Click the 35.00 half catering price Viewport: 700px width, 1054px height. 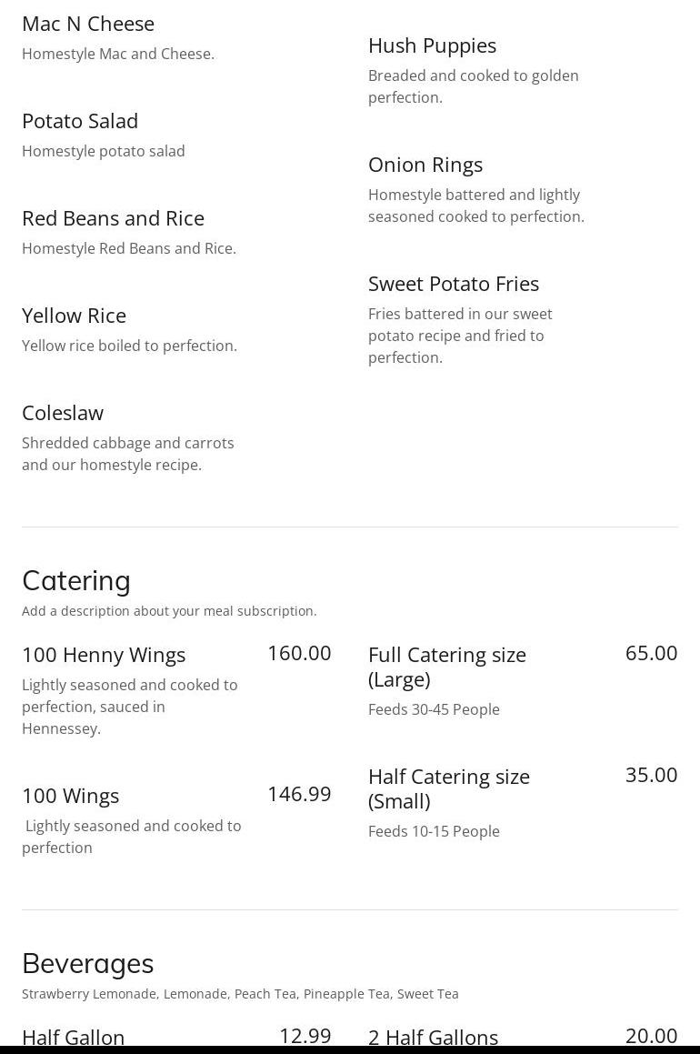[651, 775]
